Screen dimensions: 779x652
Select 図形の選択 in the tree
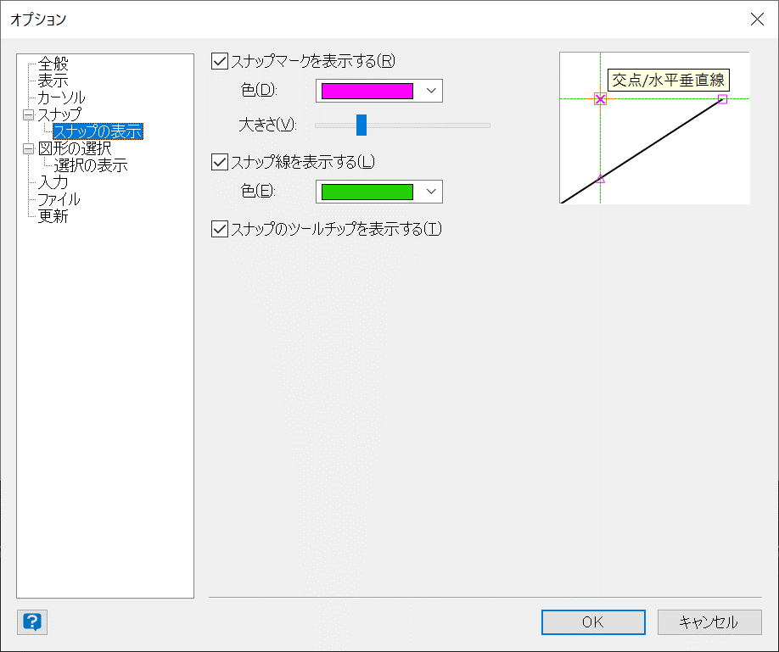coord(75,148)
